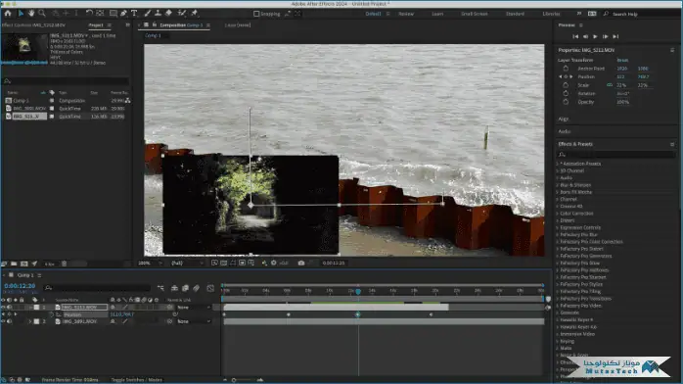
Task: Click the Anchor Point stopwatch in Properties
Action: [x=566, y=69]
